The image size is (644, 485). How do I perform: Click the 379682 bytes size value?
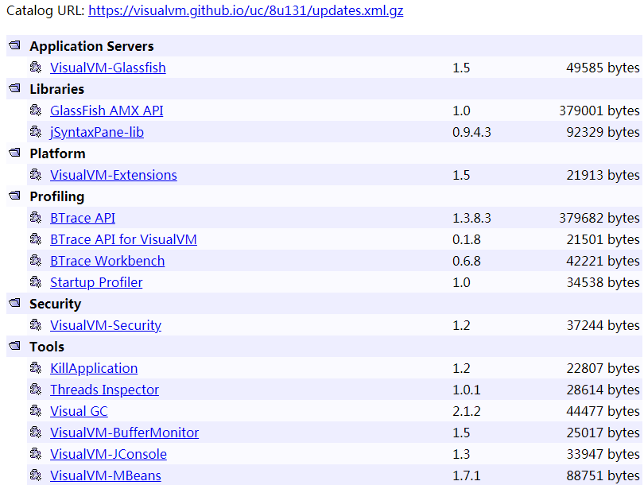click(599, 218)
